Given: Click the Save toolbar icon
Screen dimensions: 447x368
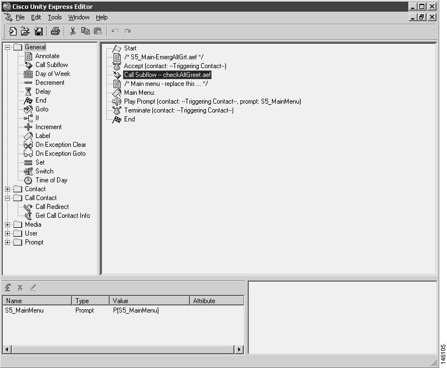Looking at the screenshot, I should pos(38,31).
